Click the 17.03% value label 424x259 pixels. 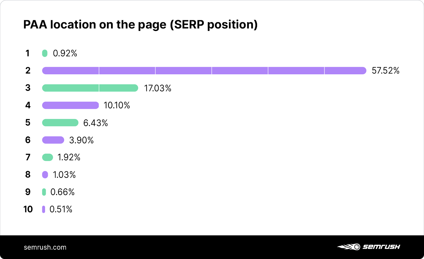point(158,88)
